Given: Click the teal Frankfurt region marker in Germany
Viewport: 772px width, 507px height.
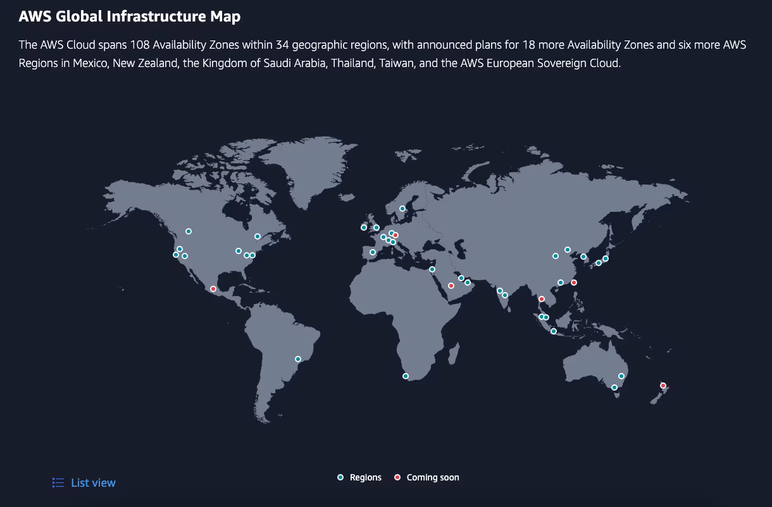Looking at the screenshot, I should 392,233.
